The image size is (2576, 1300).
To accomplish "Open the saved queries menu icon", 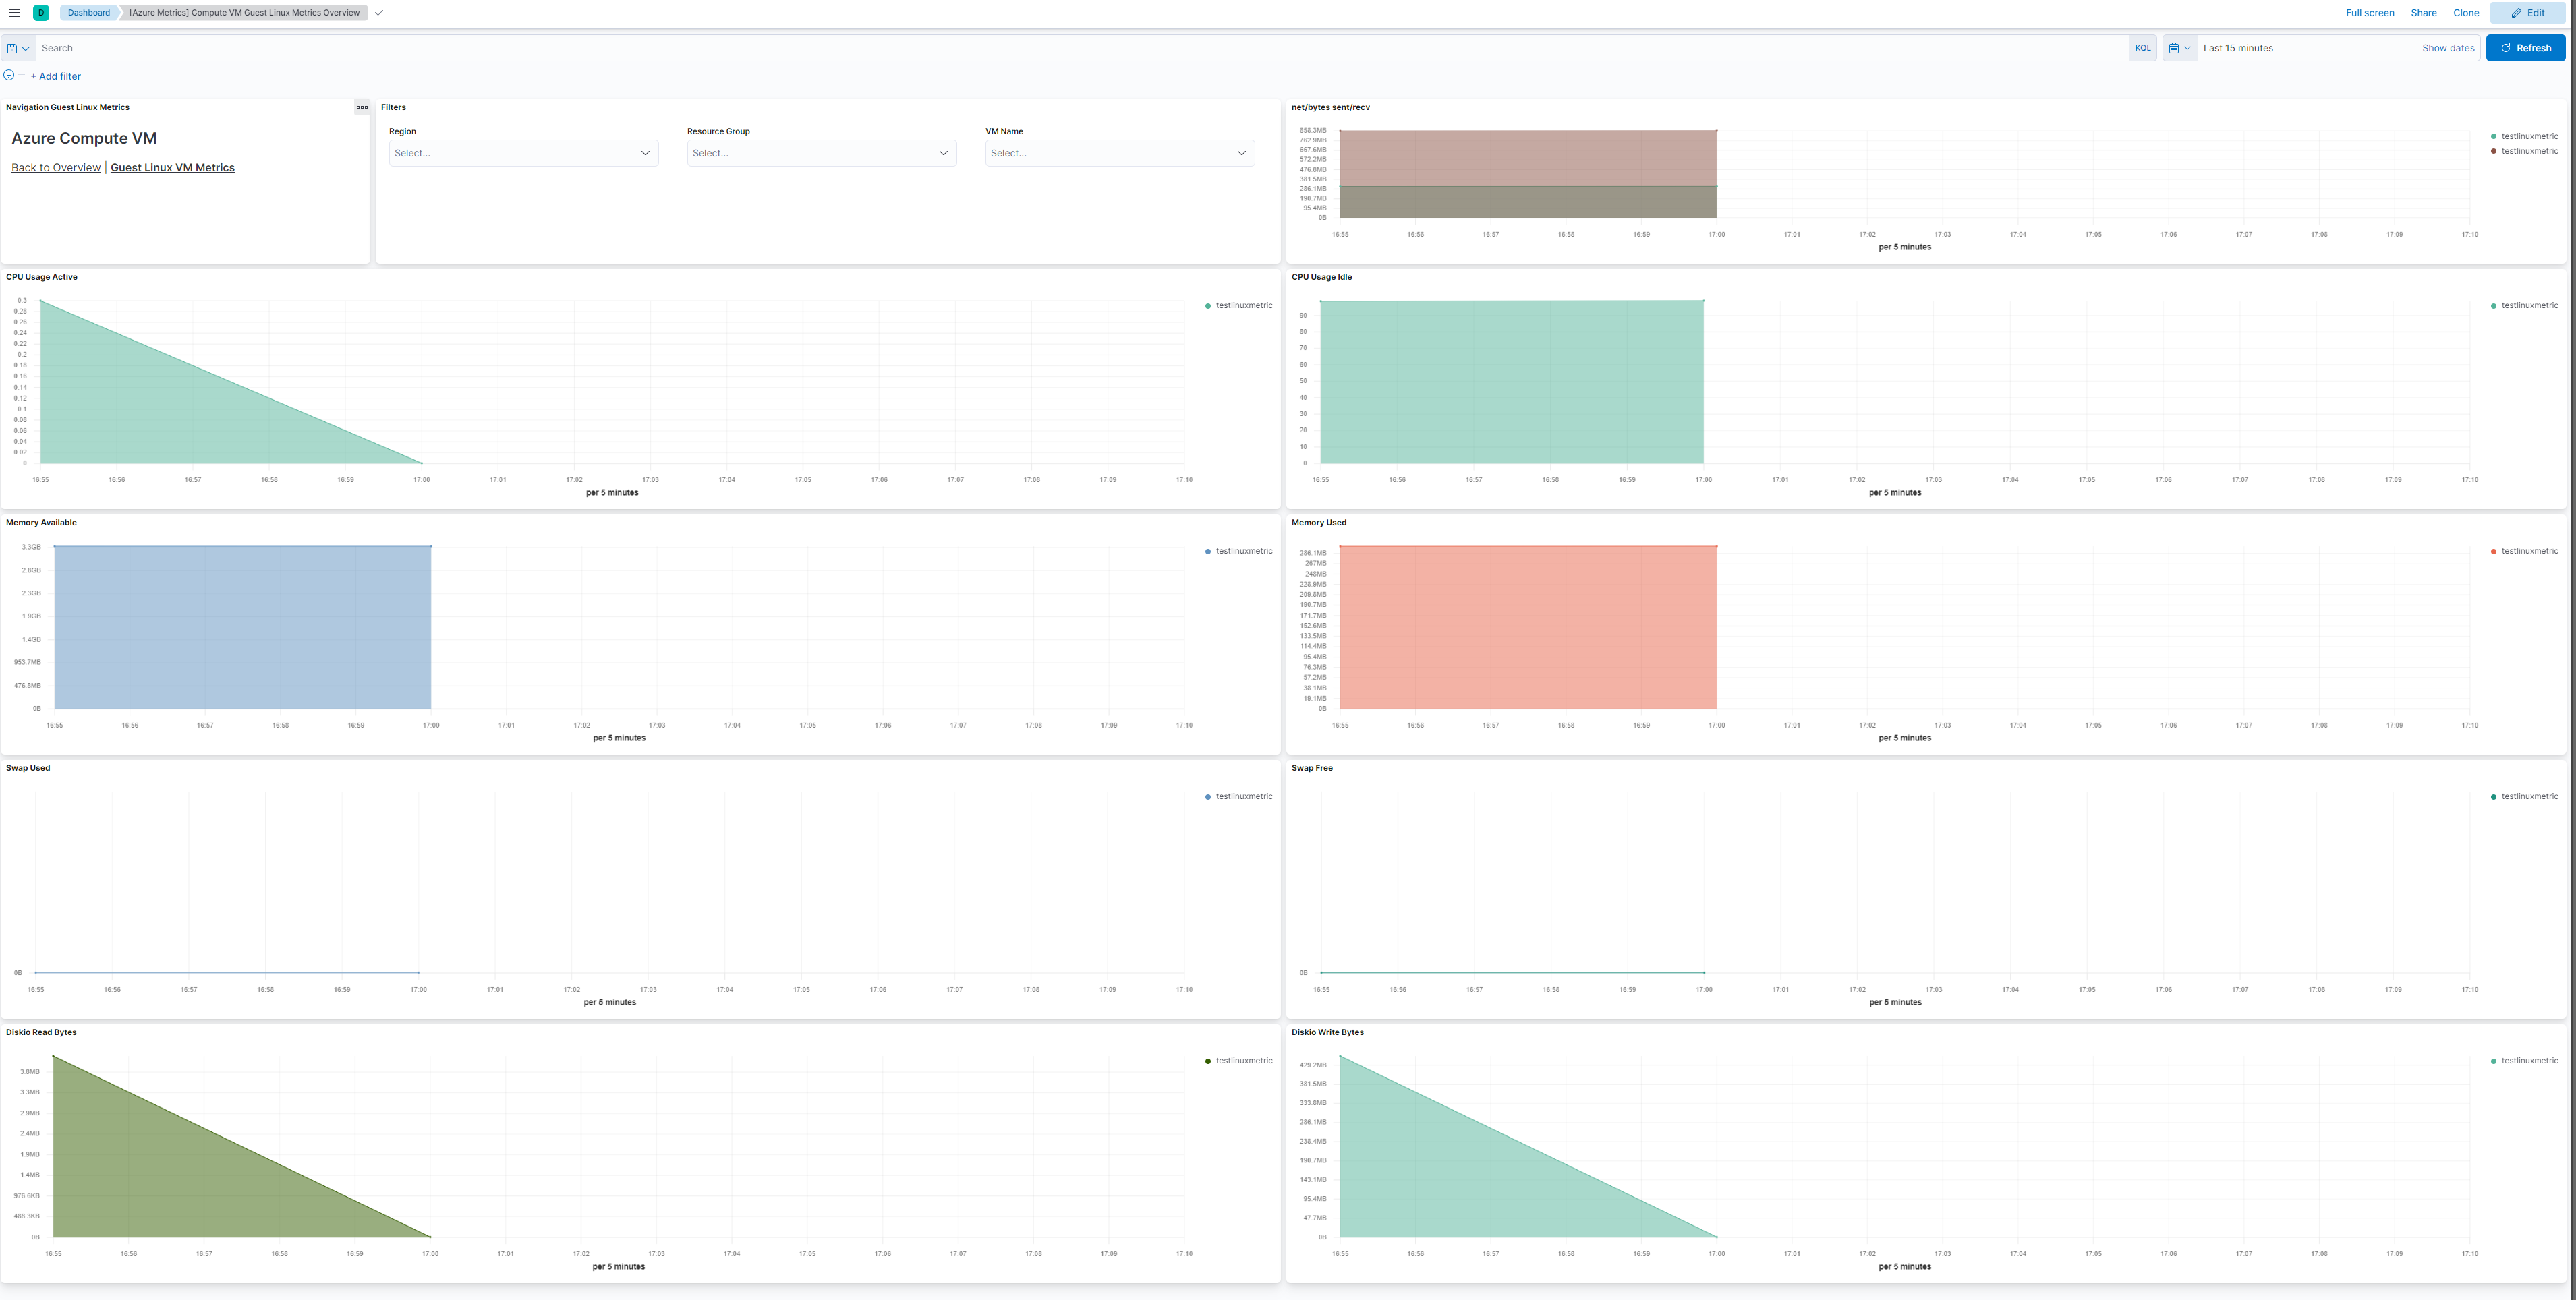I will pos(17,48).
